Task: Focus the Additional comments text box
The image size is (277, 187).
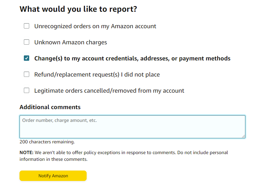Action: (x=132, y=129)
